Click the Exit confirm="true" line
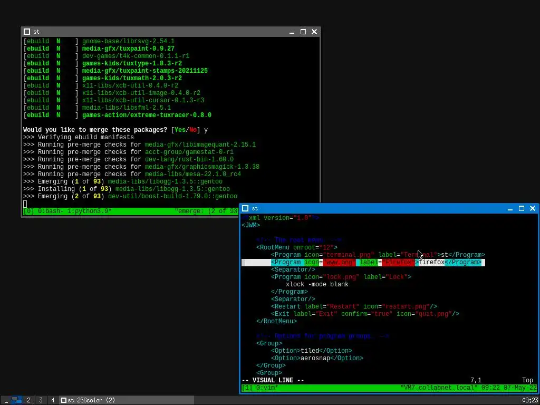 [x=365, y=314]
